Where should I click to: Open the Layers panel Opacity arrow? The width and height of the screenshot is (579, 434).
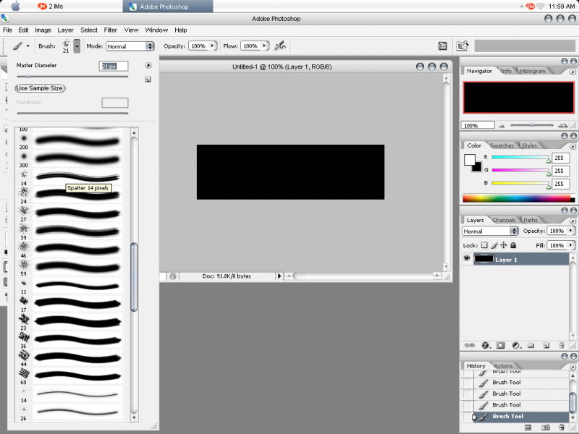click(x=571, y=231)
